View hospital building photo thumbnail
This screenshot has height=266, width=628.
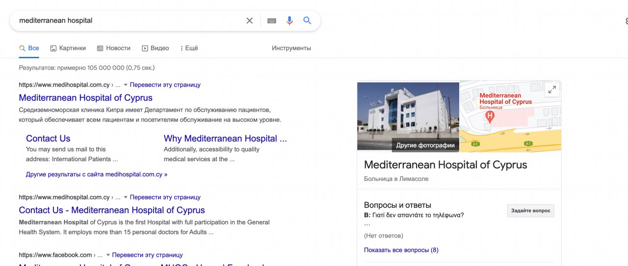(408, 115)
